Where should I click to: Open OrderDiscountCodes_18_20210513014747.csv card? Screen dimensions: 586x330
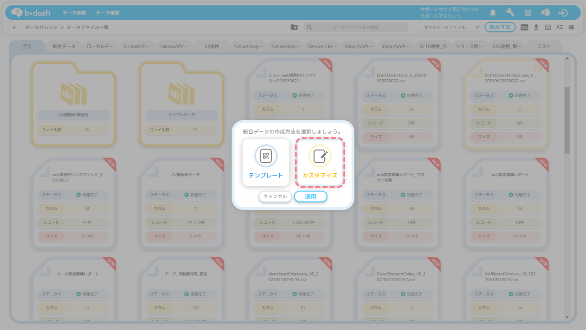[x=397, y=289]
